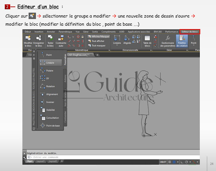This screenshot has width=216, height=171.
Task: Switch to the Actions palette tab
Action: coord(65,78)
